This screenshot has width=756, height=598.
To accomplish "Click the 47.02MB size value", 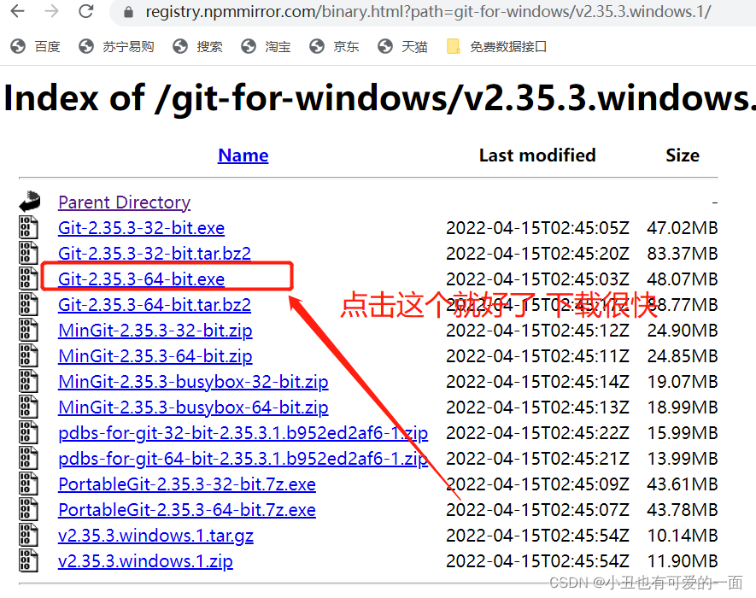I will pos(683,227).
